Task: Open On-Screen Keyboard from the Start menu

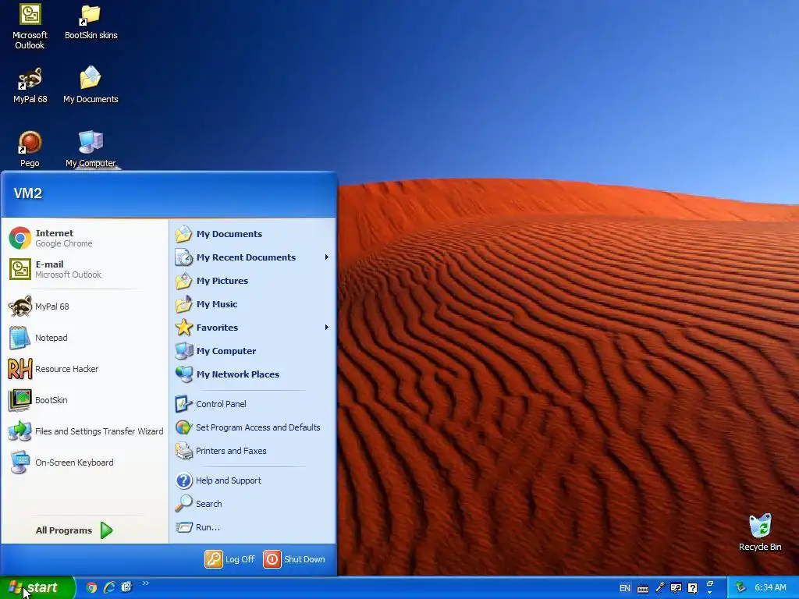Action: (84, 463)
